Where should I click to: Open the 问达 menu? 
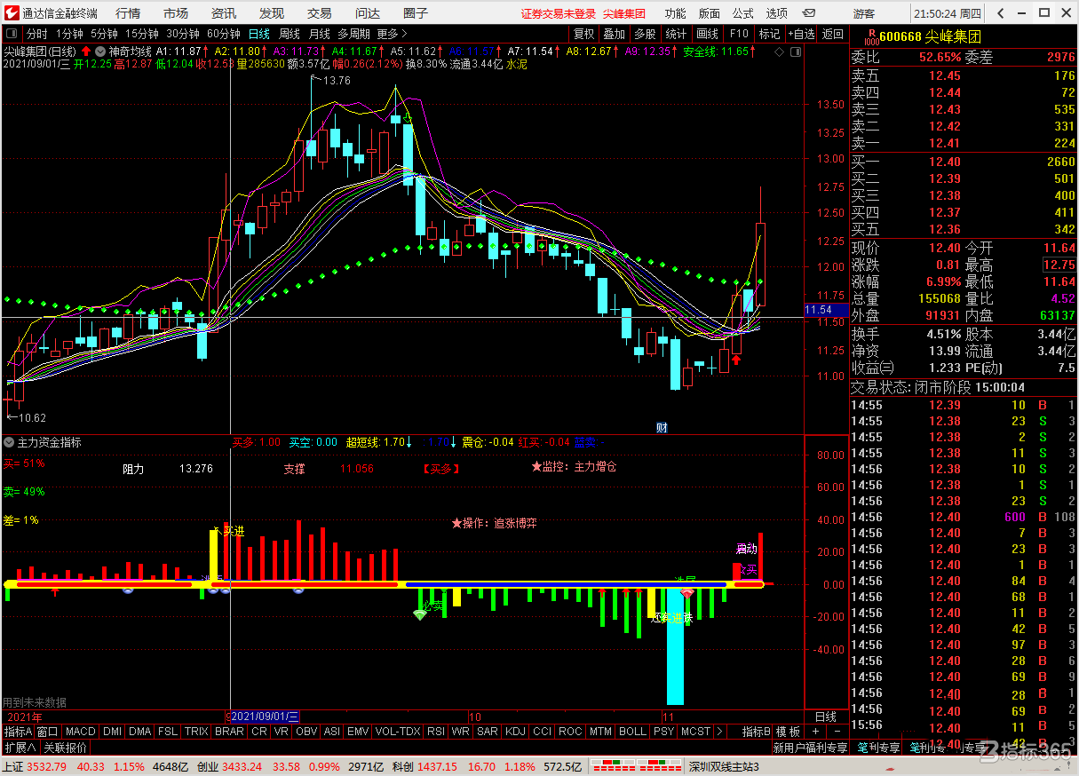point(368,14)
